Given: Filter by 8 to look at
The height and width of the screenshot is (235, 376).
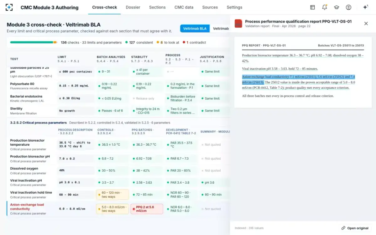Looking at the screenshot, I should click(168, 42).
